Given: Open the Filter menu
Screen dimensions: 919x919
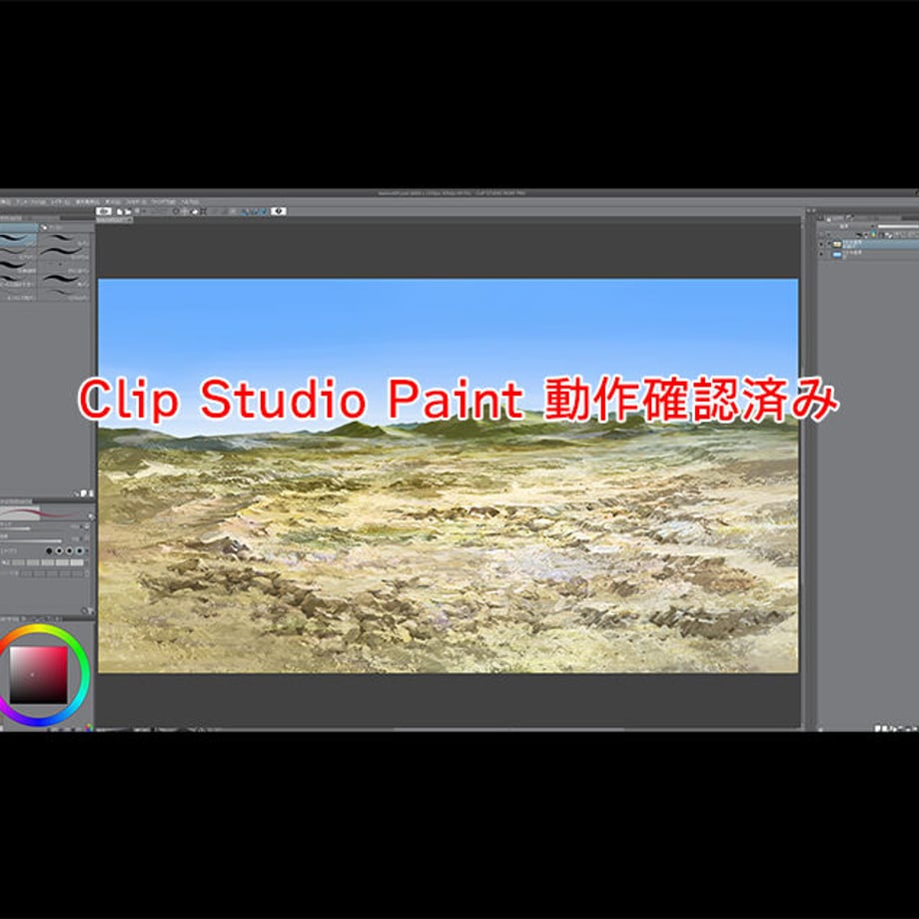Looking at the screenshot, I should point(135,202).
